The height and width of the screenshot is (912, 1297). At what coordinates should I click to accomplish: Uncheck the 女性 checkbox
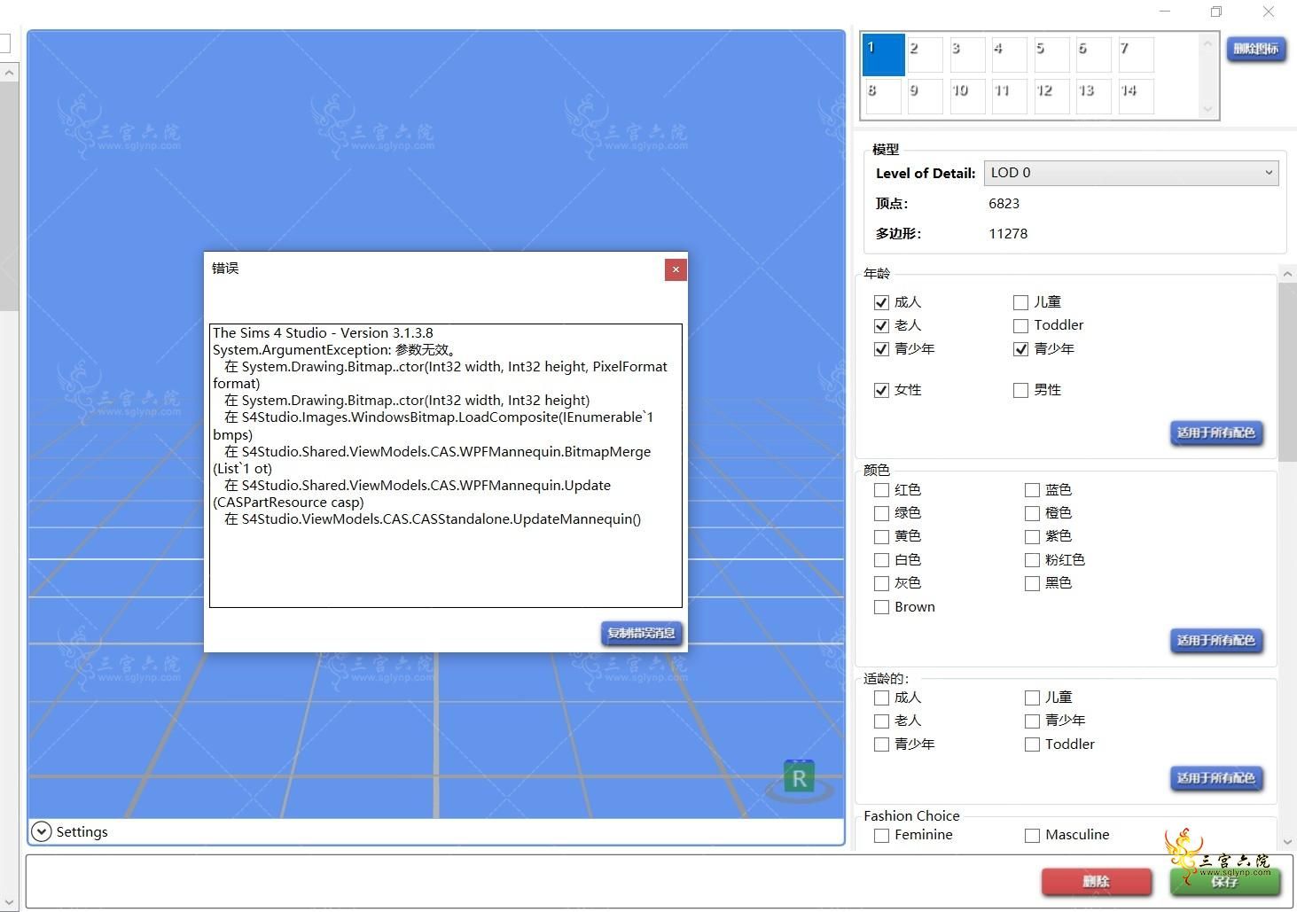[881, 390]
